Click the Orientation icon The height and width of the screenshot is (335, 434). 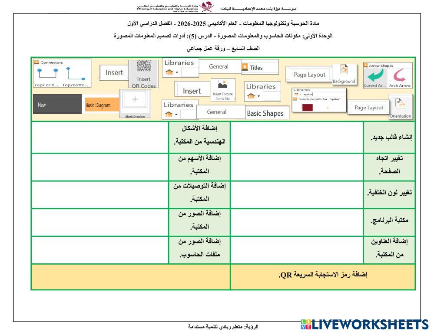coord(400,107)
